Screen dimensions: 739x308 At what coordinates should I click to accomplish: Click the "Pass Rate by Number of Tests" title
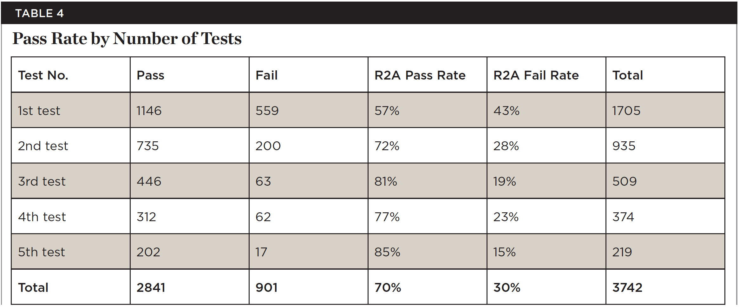click(127, 39)
